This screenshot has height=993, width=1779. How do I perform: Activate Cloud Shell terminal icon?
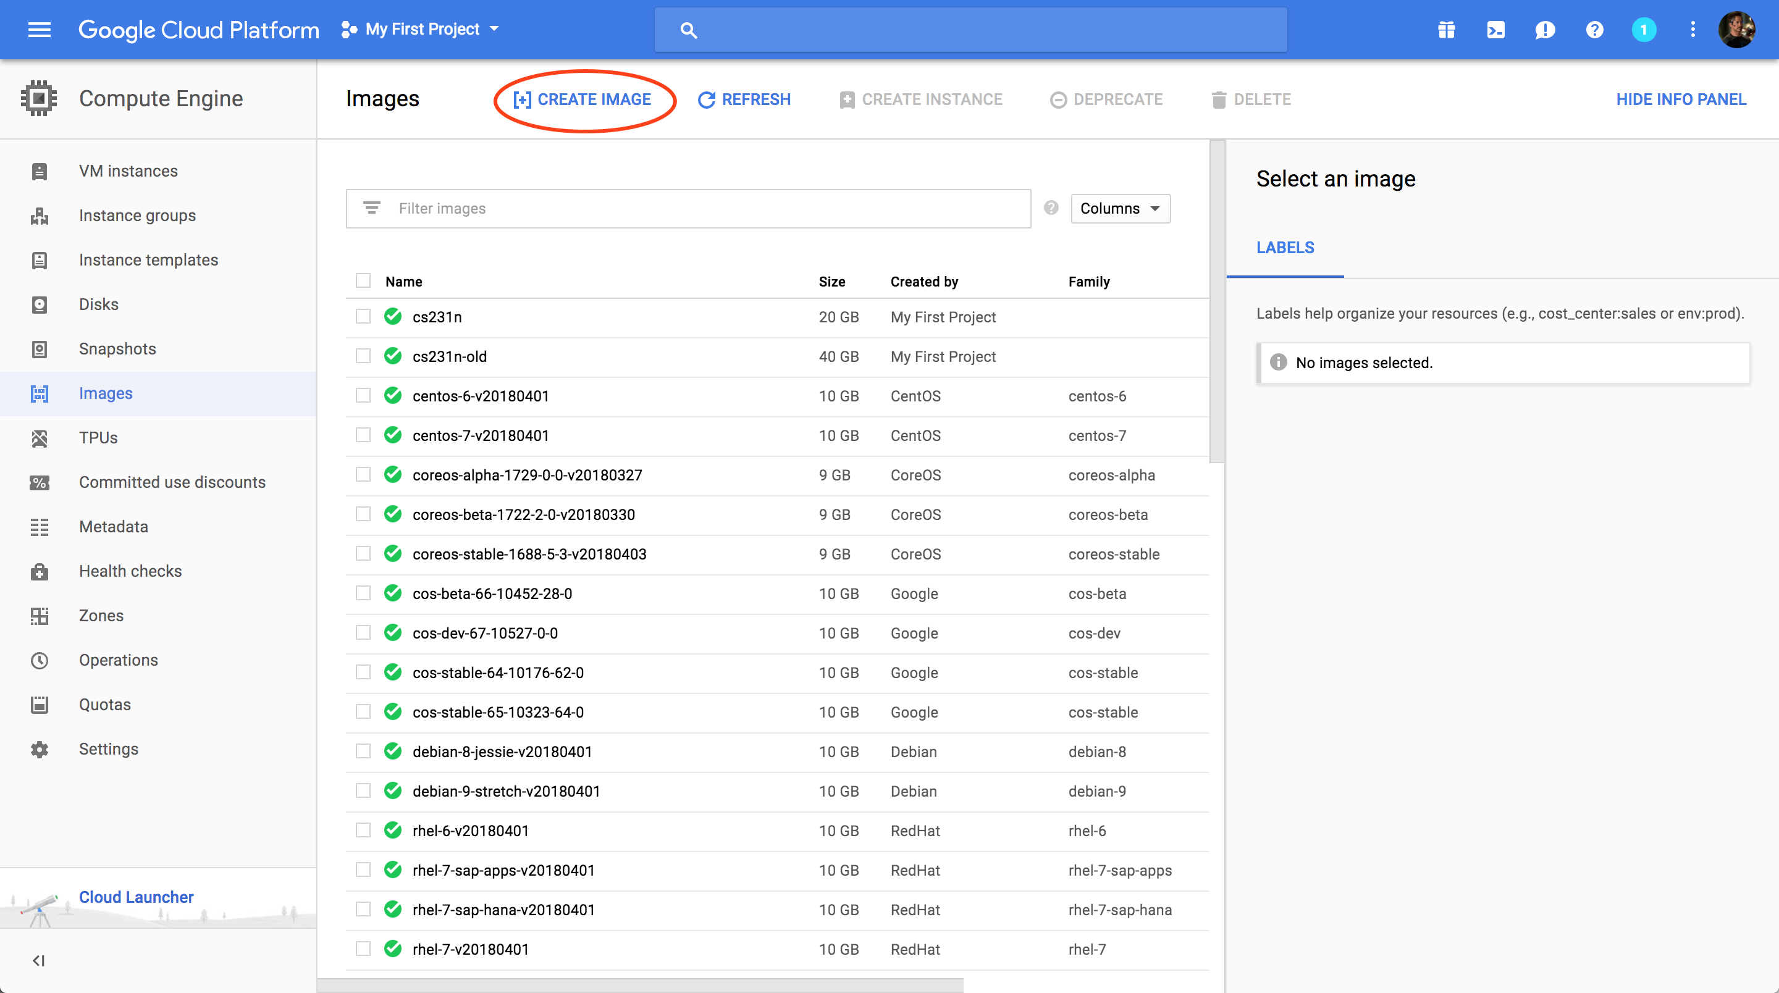(1496, 30)
